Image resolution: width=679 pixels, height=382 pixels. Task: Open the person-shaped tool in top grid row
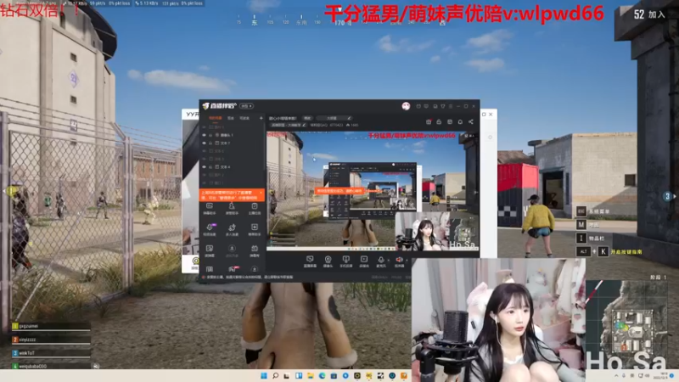232,208
